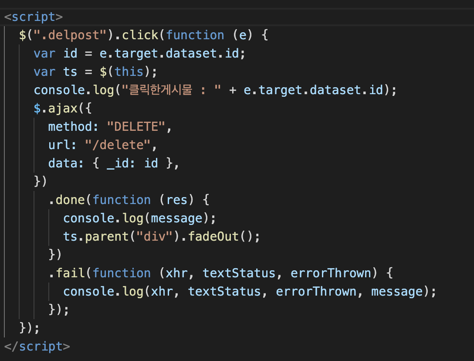The height and width of the screenshot is (361, 474).
Task: Click the "div" string in parent call
Action: point(154,237)
